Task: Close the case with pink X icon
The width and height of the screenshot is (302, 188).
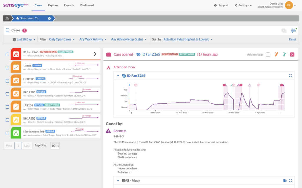Action: coord(292,54)
